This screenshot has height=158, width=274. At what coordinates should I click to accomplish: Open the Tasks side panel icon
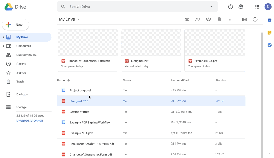pos(270,45)
